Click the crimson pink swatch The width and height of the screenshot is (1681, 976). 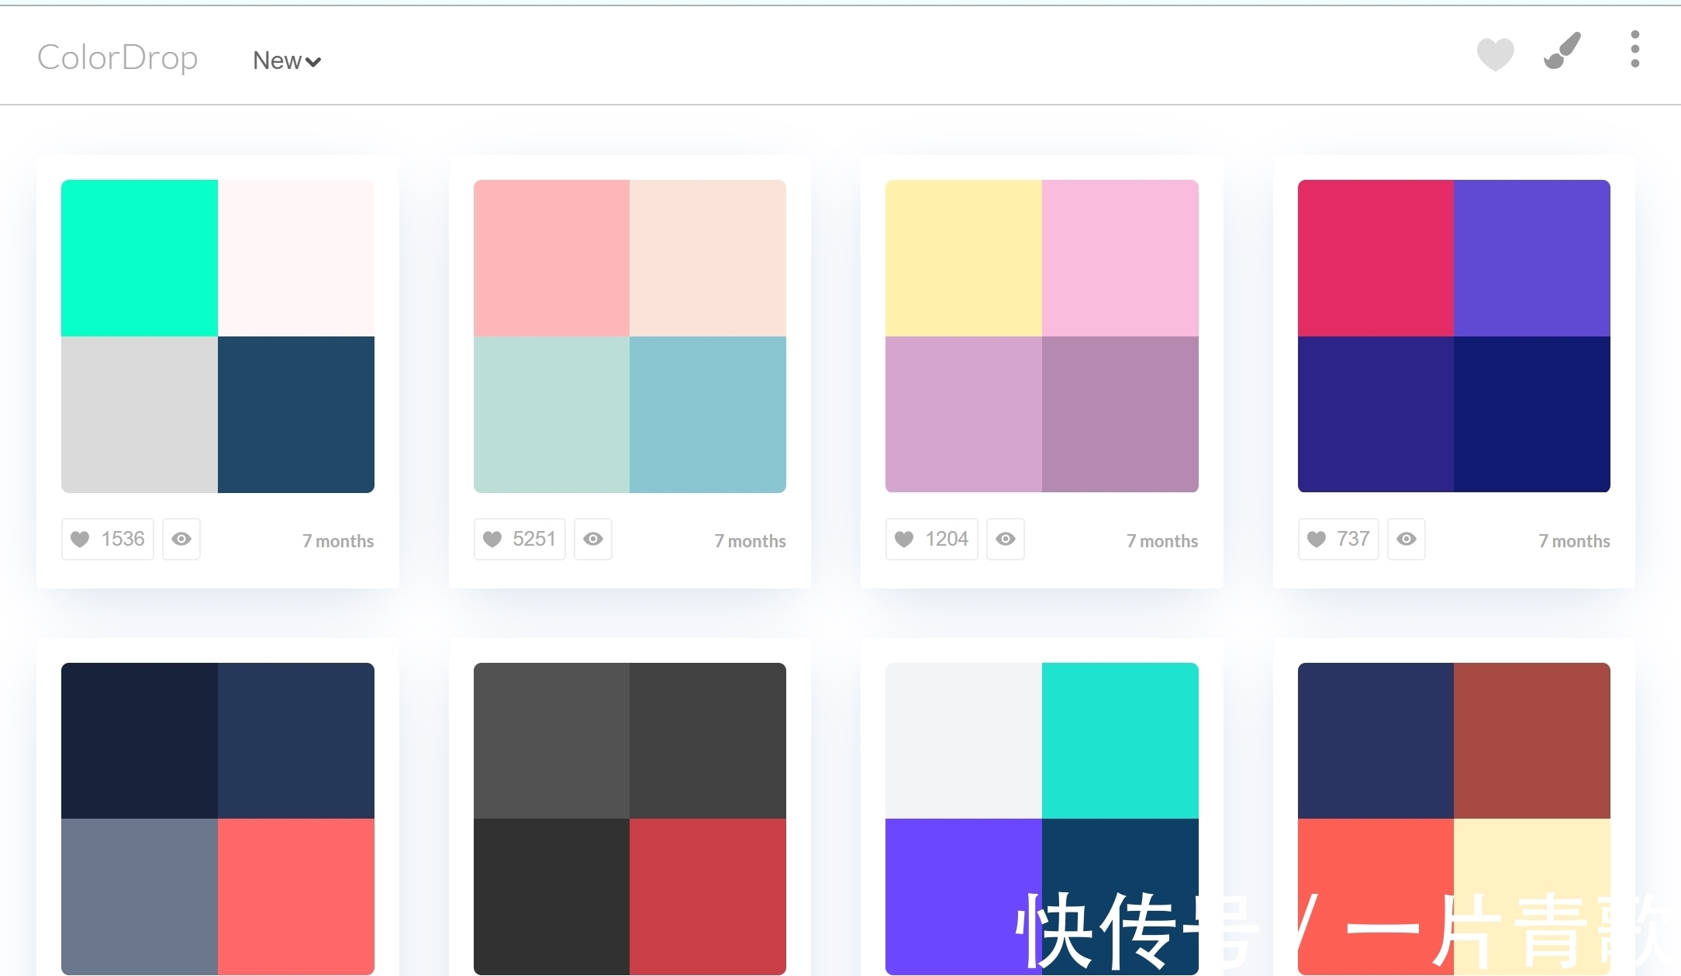click(x=1376, y=257)
